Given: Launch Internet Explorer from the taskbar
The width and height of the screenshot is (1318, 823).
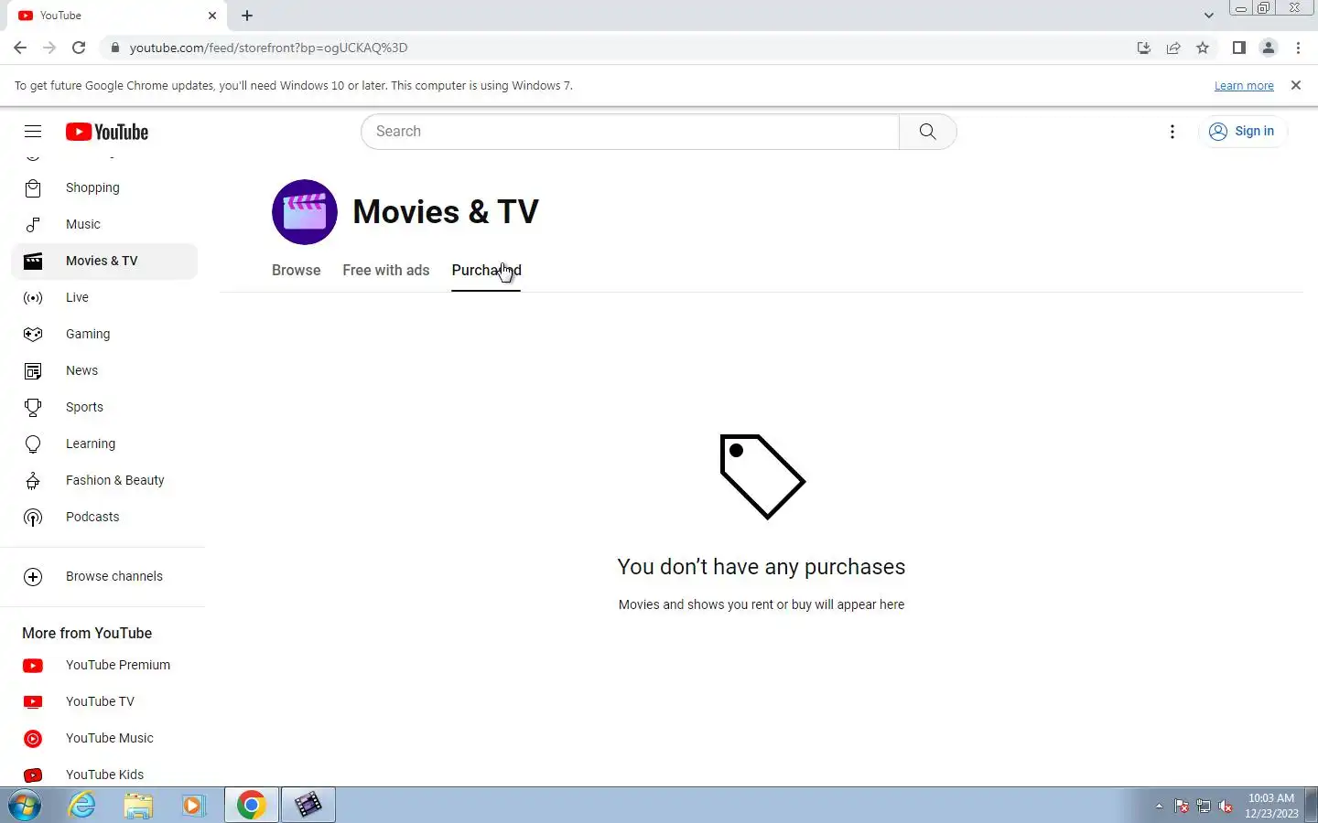Looking at the screenshot, I should tap(82, 806).
